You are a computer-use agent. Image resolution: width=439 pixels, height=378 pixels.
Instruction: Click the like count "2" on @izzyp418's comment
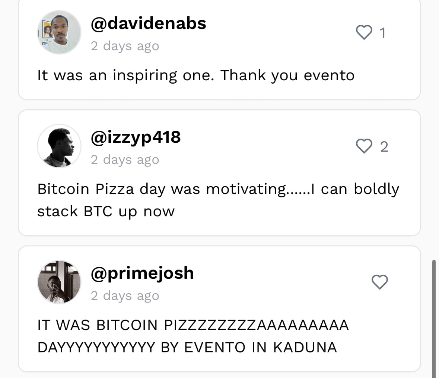[x=384, y=147]
